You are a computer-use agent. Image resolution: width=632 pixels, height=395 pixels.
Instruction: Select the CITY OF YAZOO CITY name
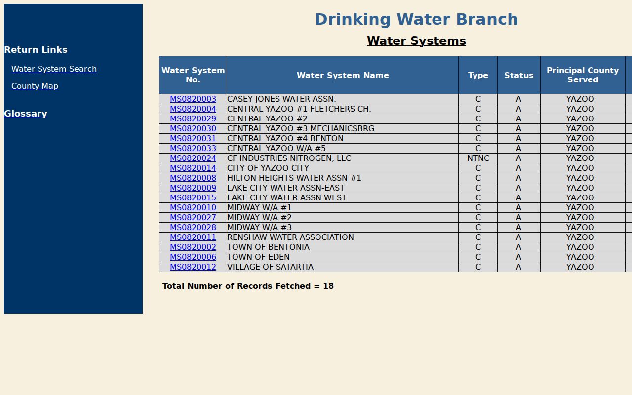tap(268, 168)
